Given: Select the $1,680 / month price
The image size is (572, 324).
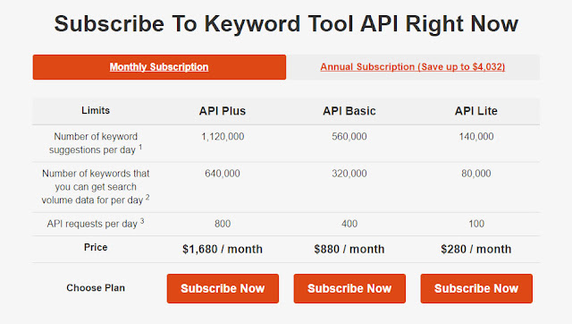Looking at the screenshot, I should [223, 249].
